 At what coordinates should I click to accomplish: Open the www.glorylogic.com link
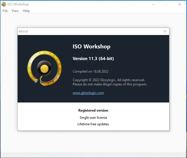tap(88, 93)
